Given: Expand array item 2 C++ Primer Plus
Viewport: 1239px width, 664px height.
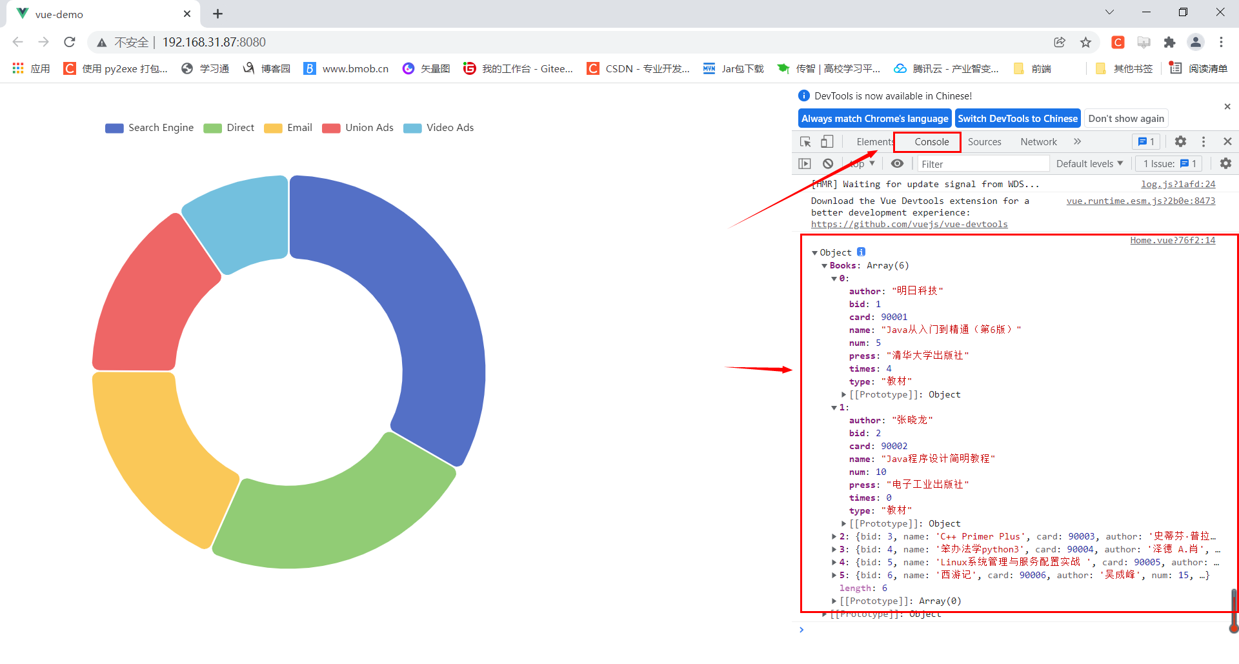Looking at the screenshot, I should click(x=834, y=536).
